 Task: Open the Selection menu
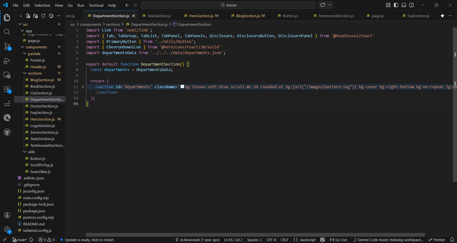(42, 5)
